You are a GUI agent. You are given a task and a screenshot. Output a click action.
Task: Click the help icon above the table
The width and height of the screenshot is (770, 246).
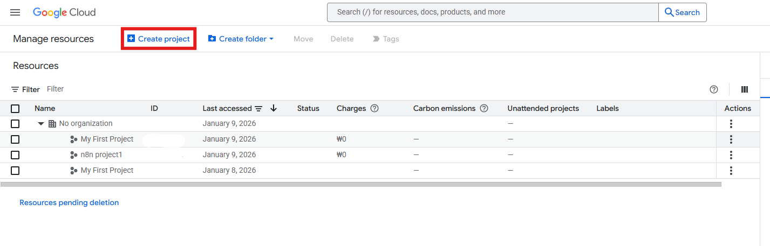[x=714, y=89]
